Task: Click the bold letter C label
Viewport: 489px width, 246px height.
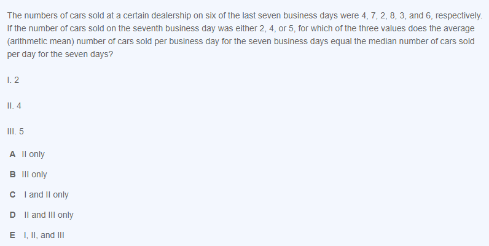Action: 12,194
